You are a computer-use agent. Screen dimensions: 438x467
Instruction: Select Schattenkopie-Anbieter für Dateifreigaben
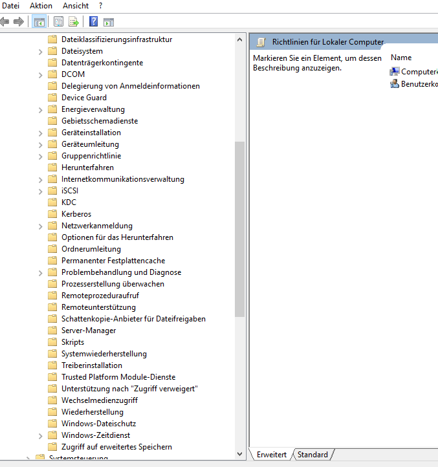click(133, 319)
